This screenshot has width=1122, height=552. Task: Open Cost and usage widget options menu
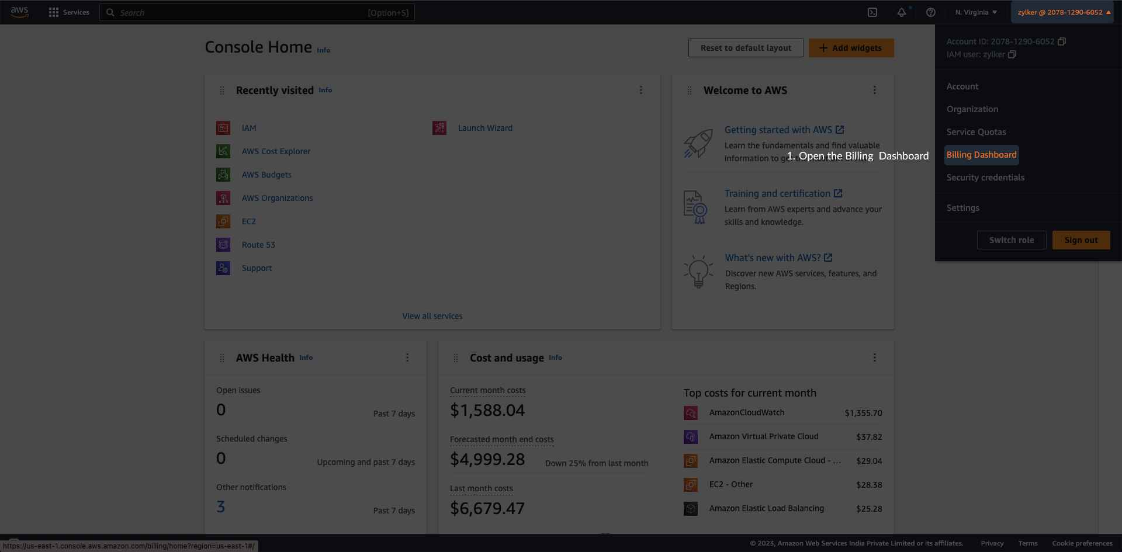tap(875, 357)
